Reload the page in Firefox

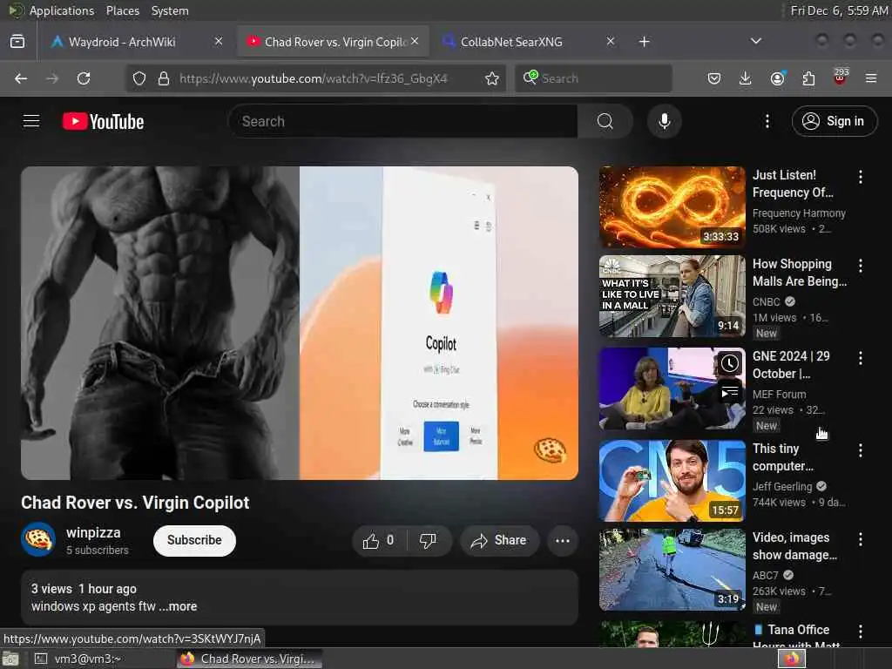pyautogui.click(x=84, y=78)
